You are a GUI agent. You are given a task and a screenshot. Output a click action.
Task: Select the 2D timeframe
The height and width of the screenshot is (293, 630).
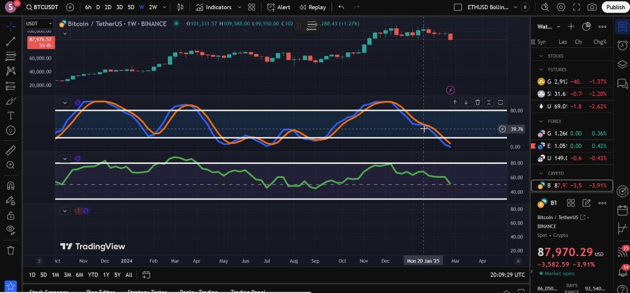[108, 7]
